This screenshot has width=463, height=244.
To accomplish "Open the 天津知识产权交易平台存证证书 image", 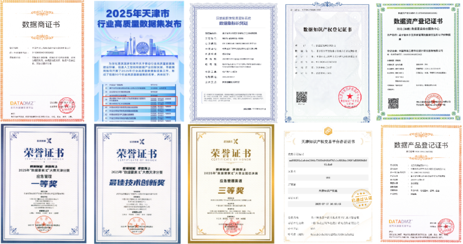I will 328,184.
